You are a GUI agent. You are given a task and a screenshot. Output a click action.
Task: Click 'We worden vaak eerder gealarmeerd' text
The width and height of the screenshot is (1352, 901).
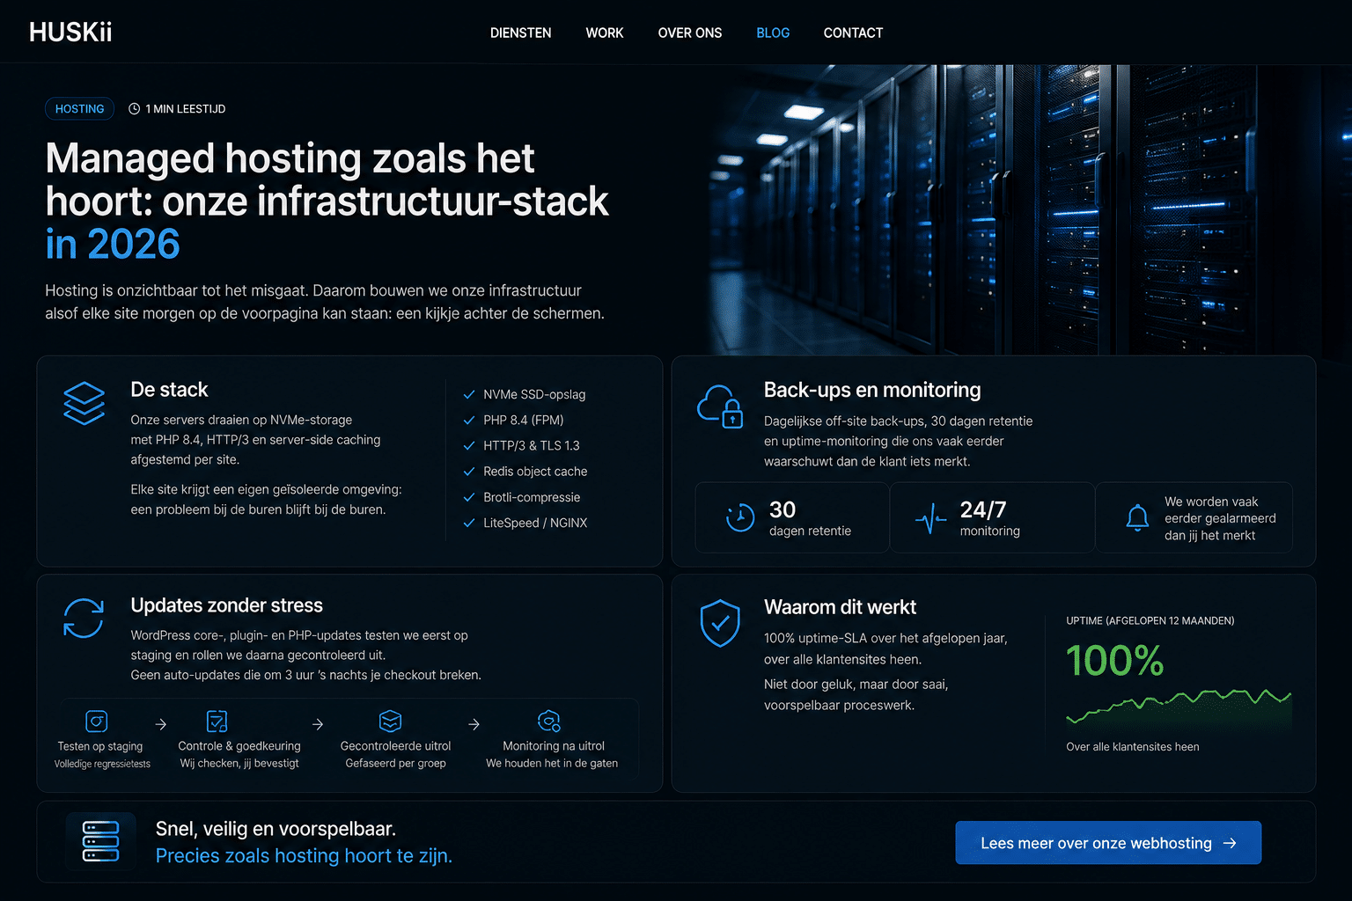(1220, 518)
